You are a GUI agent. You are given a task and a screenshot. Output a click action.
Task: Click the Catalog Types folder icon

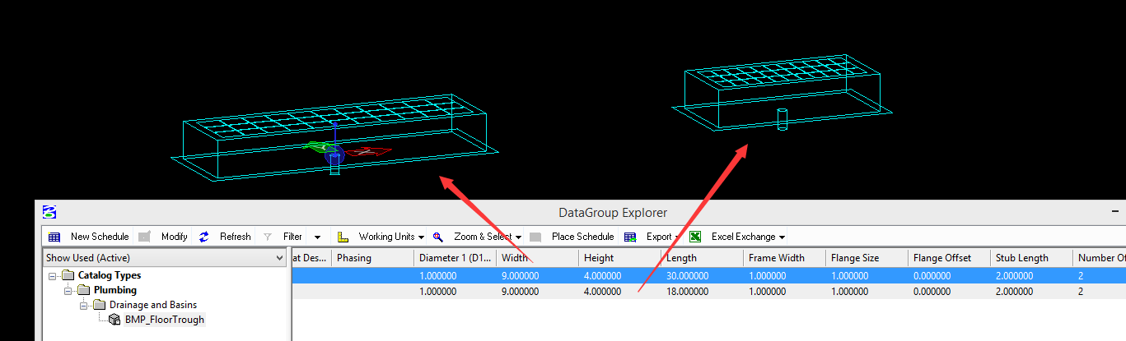[x=68, y=275]
